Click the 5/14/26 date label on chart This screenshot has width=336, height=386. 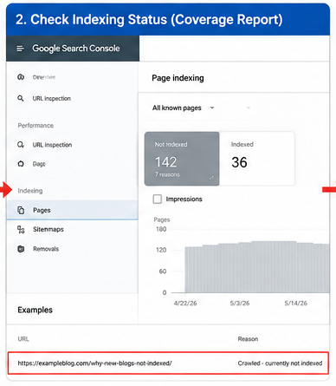pos(296,304)
